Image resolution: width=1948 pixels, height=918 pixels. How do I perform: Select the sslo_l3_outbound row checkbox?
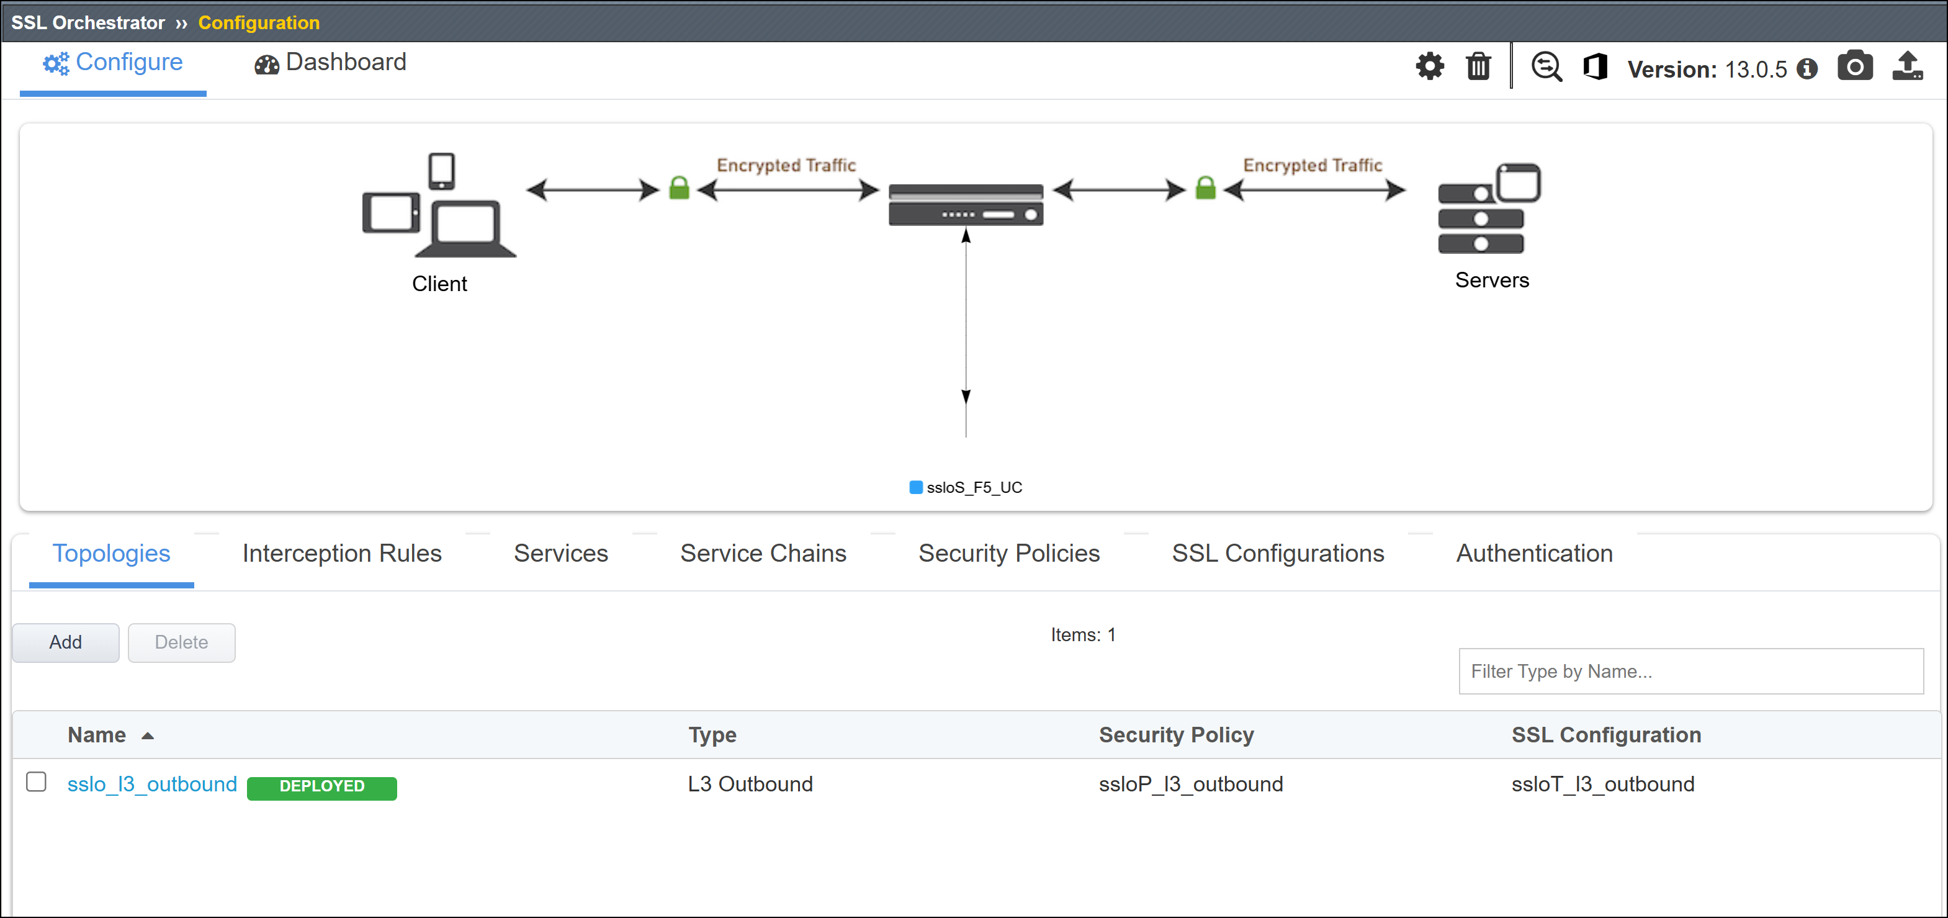pos(36,781)
